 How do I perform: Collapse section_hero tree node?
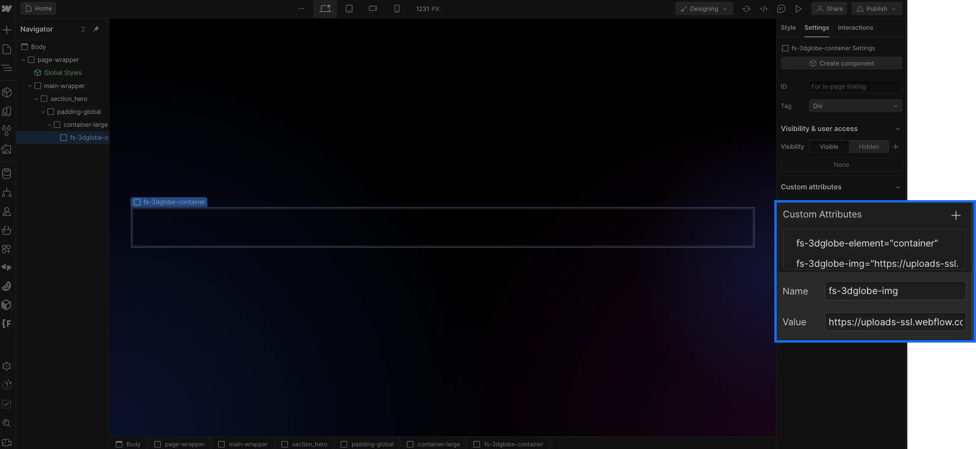36,99
